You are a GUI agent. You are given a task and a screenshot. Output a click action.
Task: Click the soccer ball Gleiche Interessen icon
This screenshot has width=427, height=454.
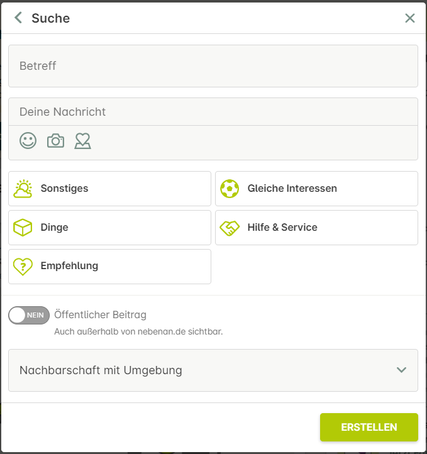pos(230,189)
